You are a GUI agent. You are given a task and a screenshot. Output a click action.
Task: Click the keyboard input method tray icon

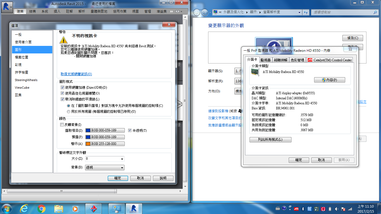pos(277,209)
